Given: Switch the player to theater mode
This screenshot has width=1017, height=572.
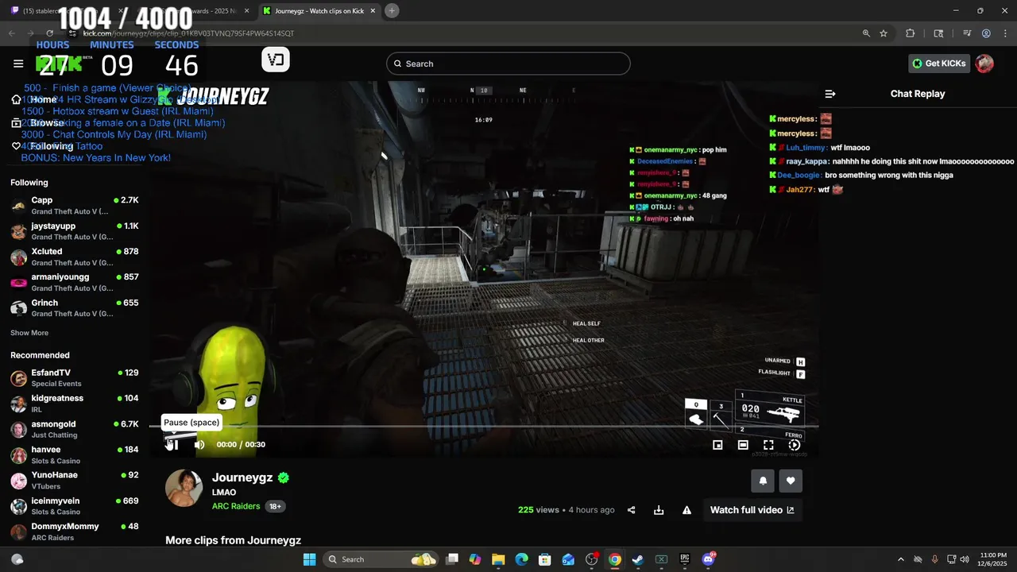Looking at the screenshot, I should point(743,445).
